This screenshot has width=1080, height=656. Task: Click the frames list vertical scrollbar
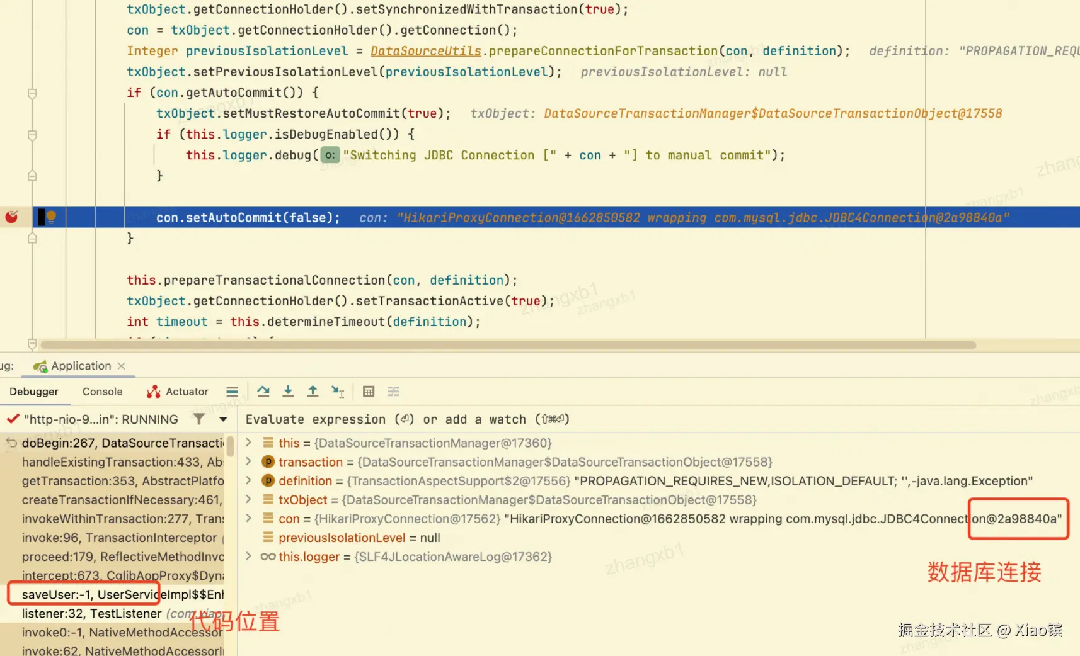(x=231, y=446)
